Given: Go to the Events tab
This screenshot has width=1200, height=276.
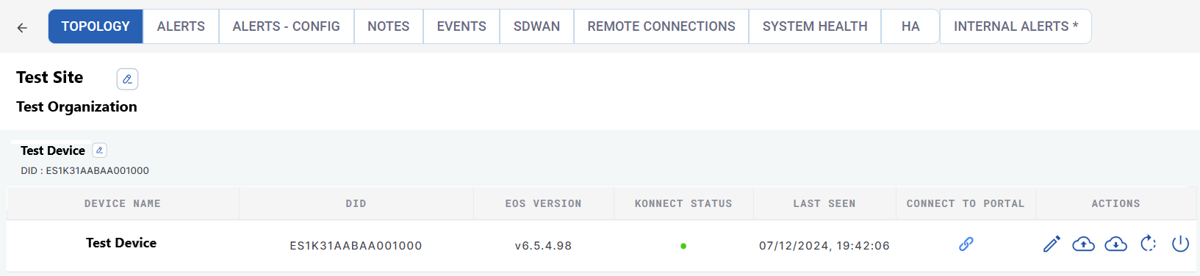Looking at the screenshot, I should pos(461,26).
